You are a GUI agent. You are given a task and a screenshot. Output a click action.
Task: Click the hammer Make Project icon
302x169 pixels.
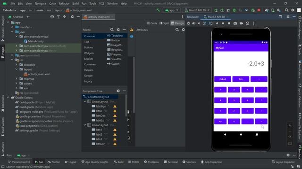pyautogui.click(x=158, y=10)
